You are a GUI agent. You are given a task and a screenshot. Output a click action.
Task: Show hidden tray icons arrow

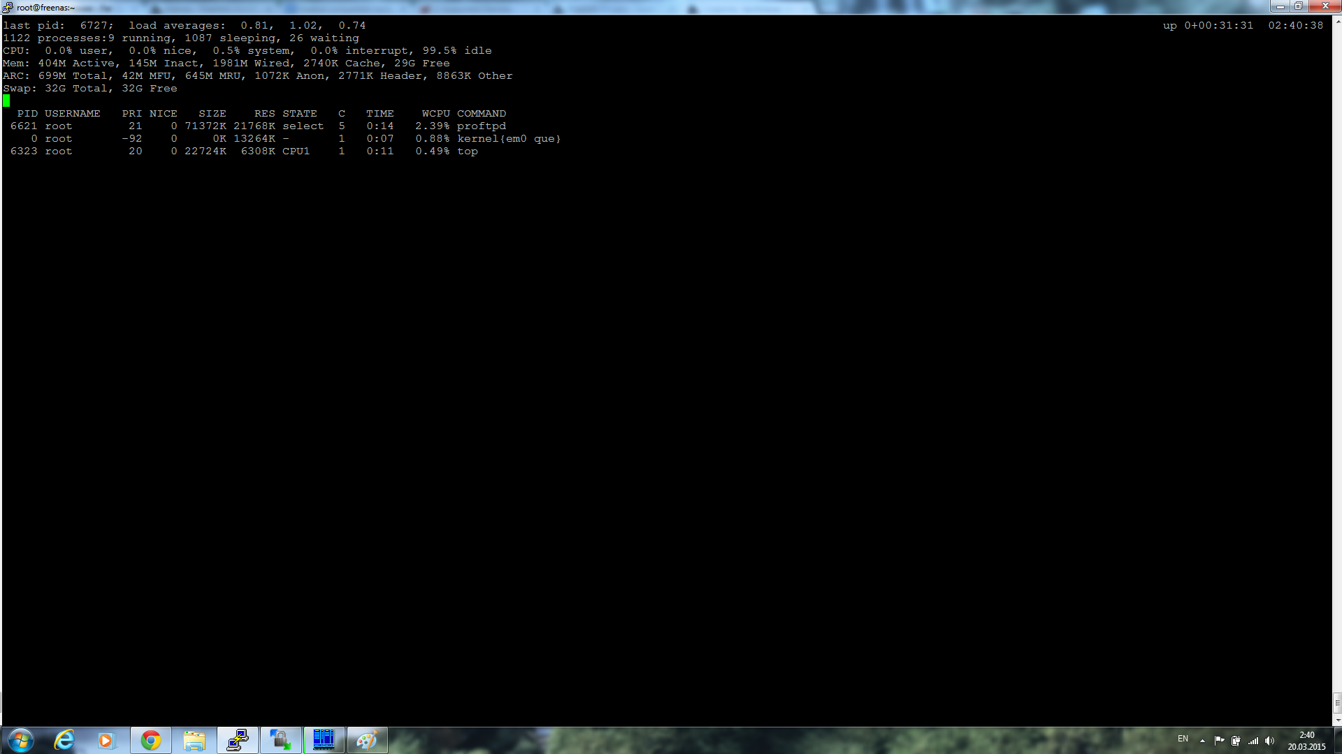coord(1202,741)
